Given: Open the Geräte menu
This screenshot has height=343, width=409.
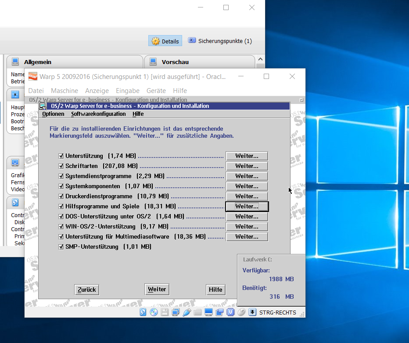Looking at the screenshot, I should pyautogui.click(x=156, y=91).
